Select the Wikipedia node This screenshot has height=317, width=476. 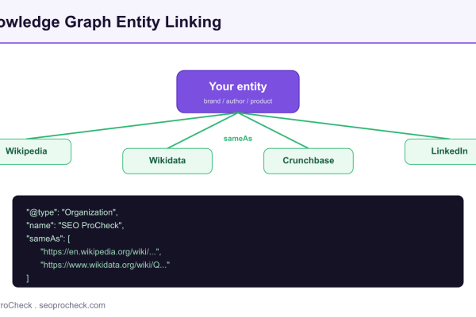tap(35, 151)
